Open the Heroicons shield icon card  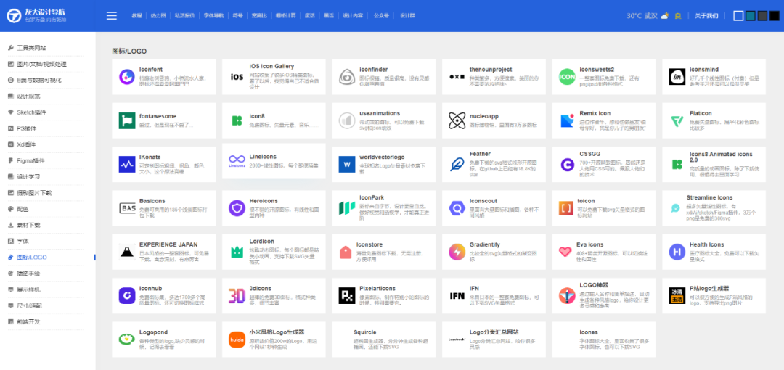[x=274, y=208]
